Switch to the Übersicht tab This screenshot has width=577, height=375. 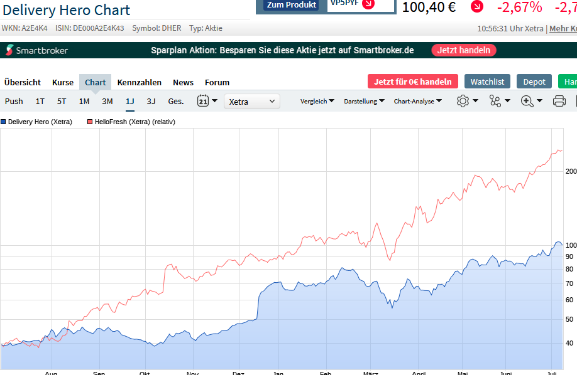[23, 82]
